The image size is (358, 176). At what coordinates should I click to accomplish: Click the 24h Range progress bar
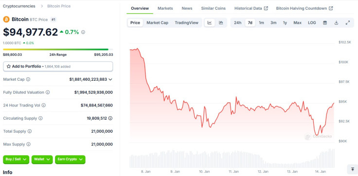[x=58, y=49]
